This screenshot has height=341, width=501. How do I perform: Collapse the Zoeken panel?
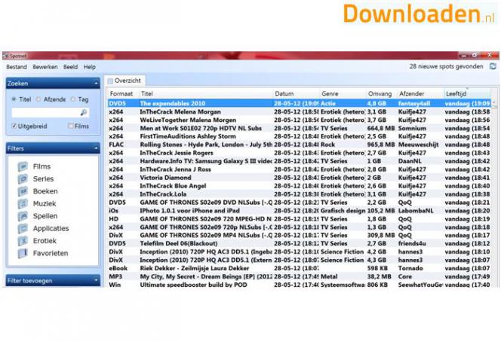[96, 84]
